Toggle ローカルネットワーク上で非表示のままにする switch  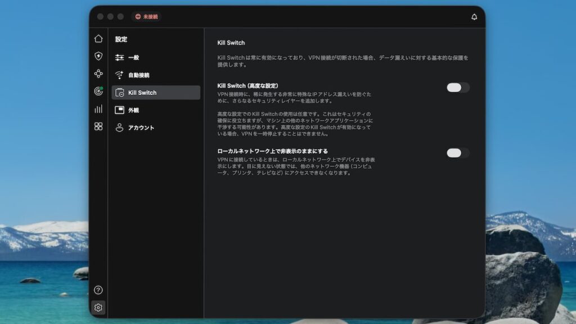click(x=457, y=153)
